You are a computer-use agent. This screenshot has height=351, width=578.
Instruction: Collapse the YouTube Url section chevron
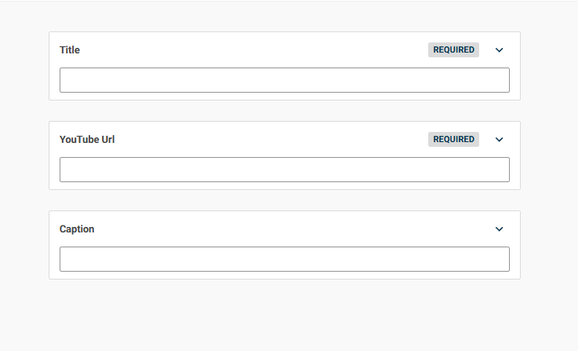(499, 140)
